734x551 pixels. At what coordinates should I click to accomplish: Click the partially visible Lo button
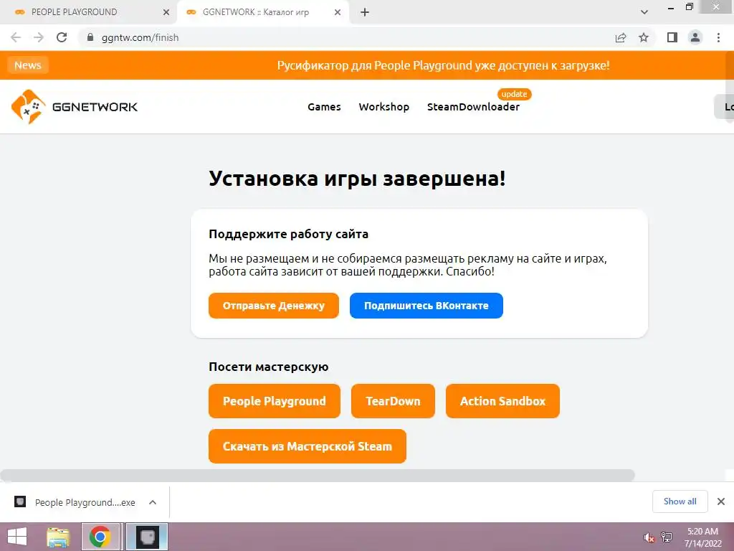point(724,107)
